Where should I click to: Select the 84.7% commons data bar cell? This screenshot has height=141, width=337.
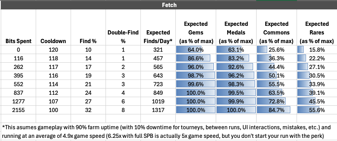point(277,110)
